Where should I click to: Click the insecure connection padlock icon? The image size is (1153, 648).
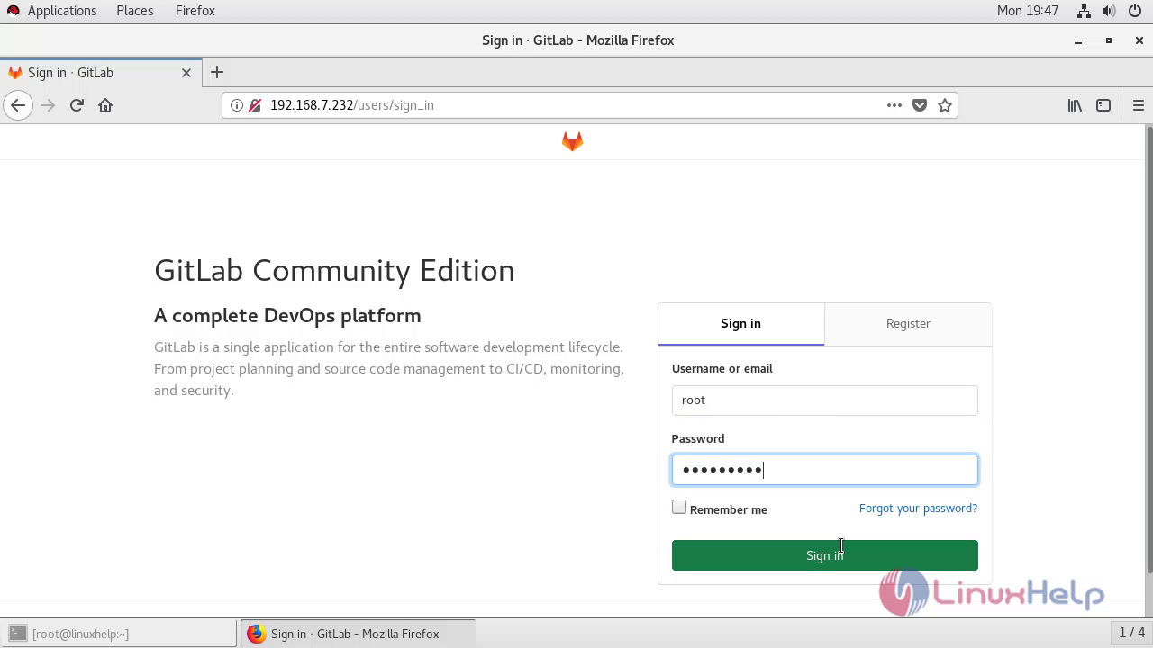254,105
